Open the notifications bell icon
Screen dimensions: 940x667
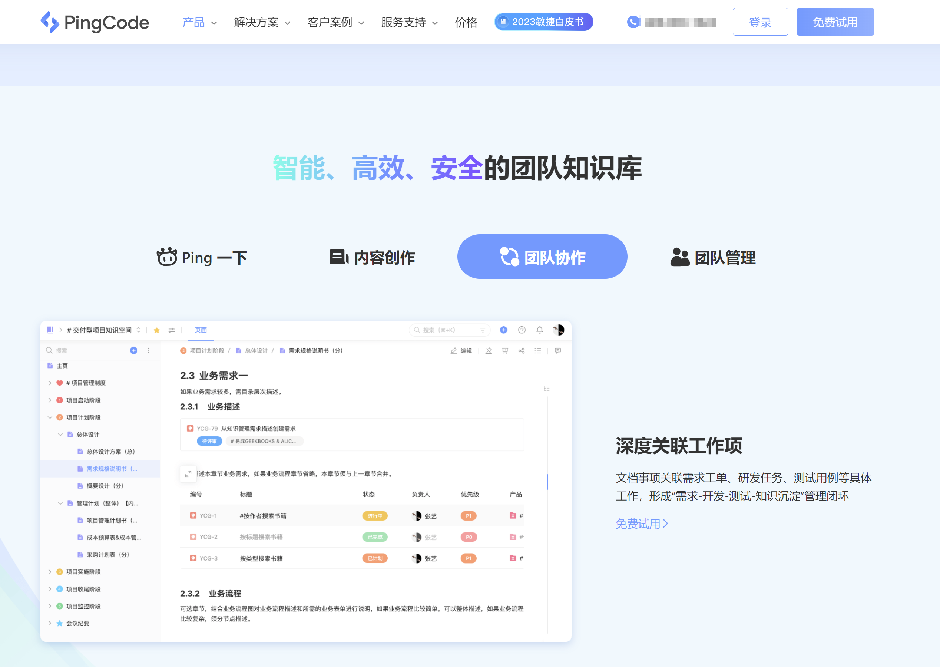coord(540,330)
